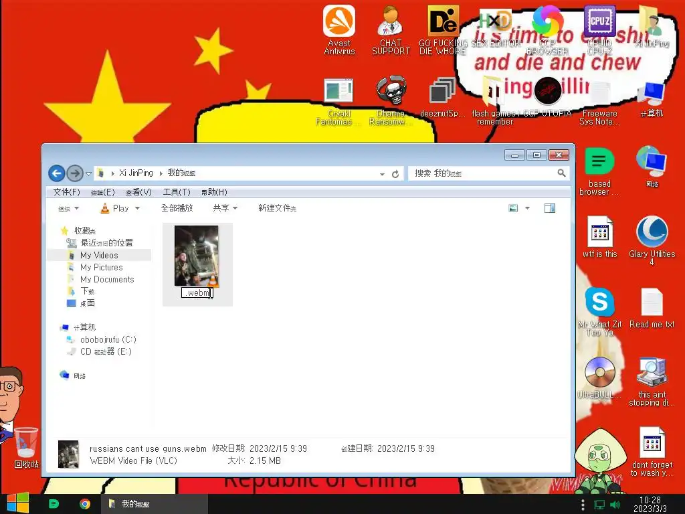Open deeznutSp... desktop icon
The height and width of the screenshot is (514, 685).
(443, 98)
